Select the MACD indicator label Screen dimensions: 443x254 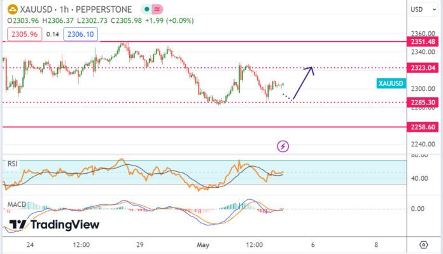point(17,204)
